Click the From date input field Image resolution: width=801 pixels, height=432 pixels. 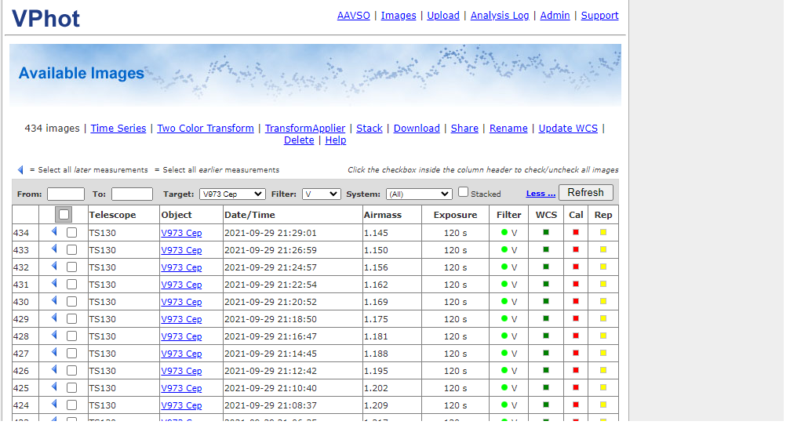66,194
